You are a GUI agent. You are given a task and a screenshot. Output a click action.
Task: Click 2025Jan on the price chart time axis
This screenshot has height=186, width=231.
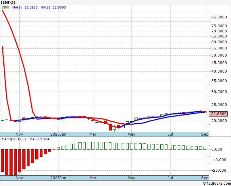point(58,134)
